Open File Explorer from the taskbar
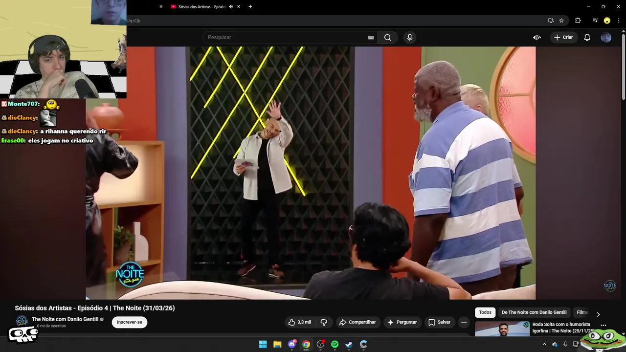 coord(277,344)
